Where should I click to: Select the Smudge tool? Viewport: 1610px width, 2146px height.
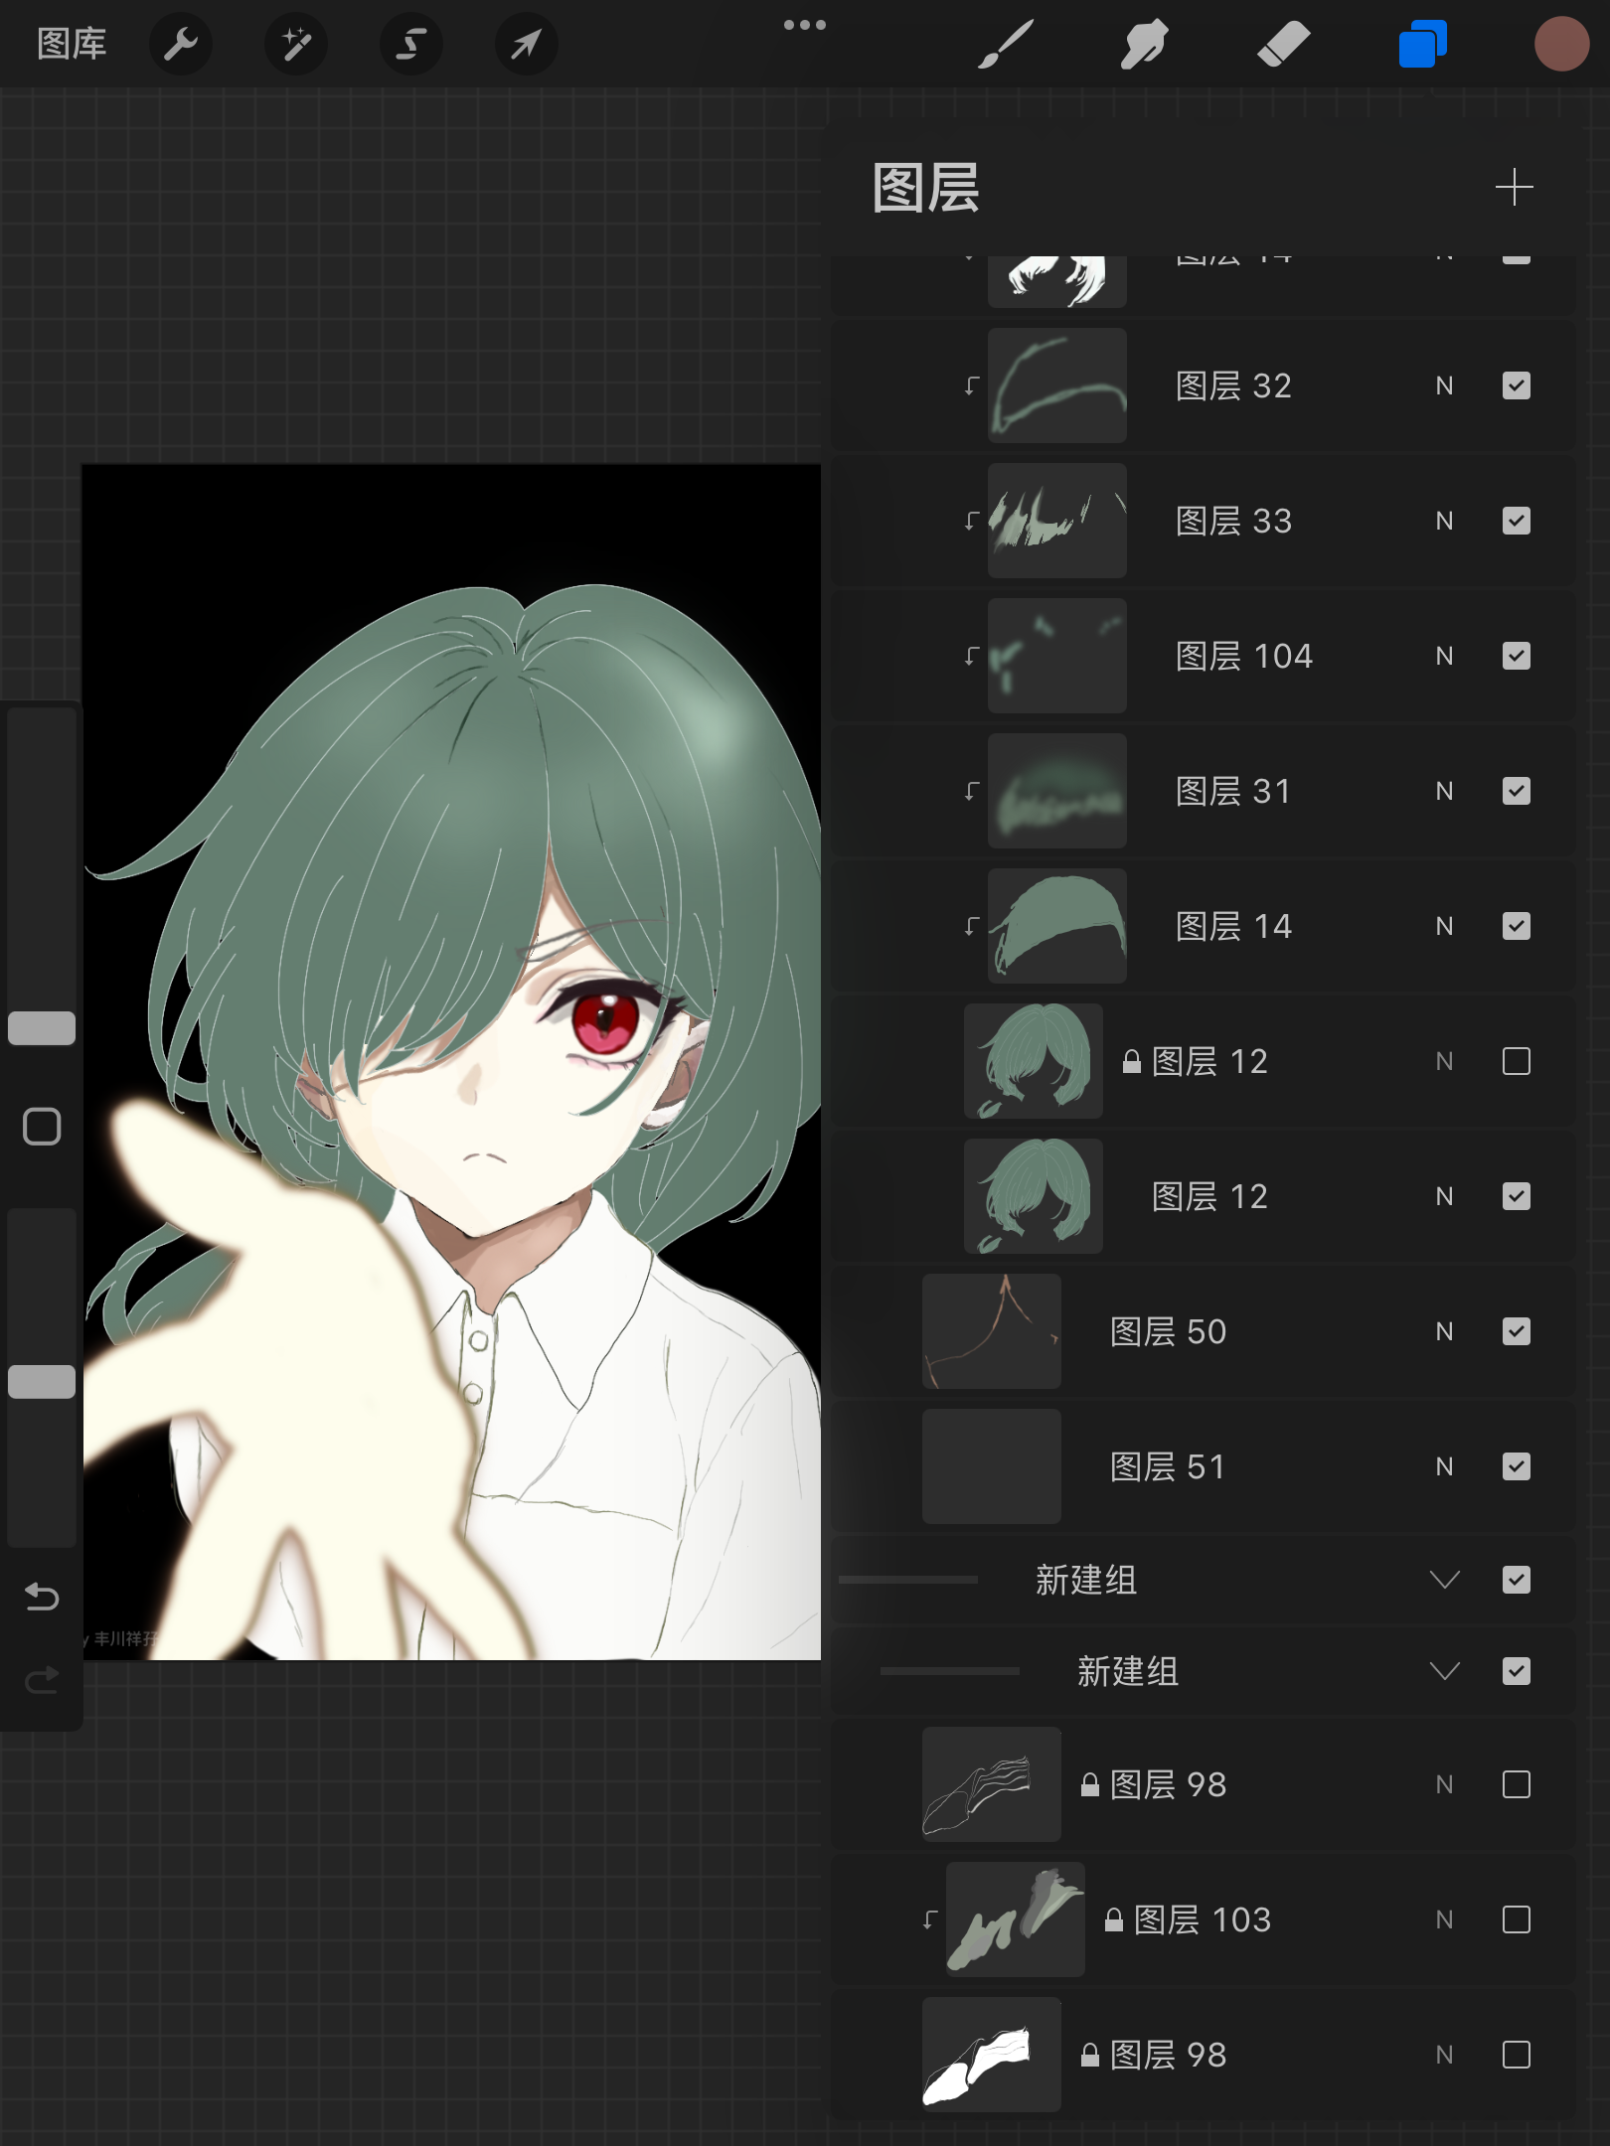point(1144,45)
